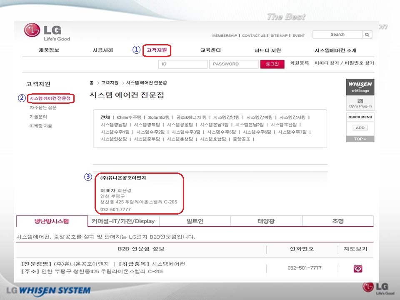
Task: Filter by 시스템수주3팀
Action: (186, 132)
